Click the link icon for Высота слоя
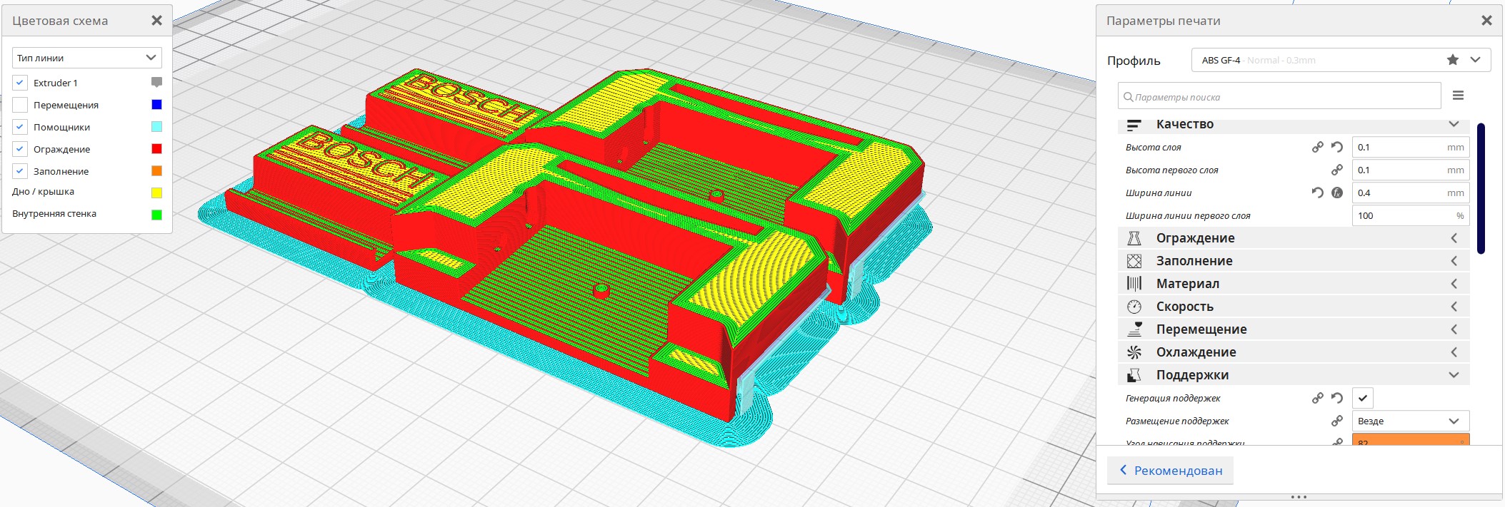The height and width of the screenshot is (507, 1505). (x=1318, y=147)
